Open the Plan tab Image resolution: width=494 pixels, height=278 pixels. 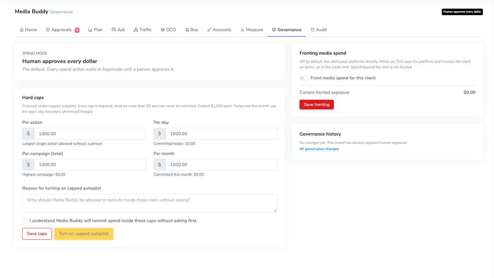click(x=95, y=30)
